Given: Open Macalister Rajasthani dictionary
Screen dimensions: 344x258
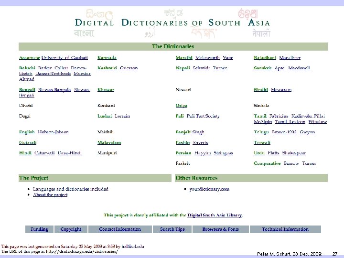Looking at the screenshot, I should coord(290,58).
